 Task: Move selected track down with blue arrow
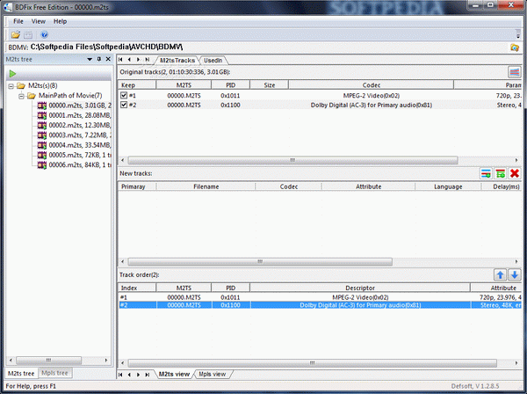(x=514, y=275)
